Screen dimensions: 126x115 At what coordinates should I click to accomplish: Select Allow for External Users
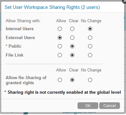click(60, 38)
